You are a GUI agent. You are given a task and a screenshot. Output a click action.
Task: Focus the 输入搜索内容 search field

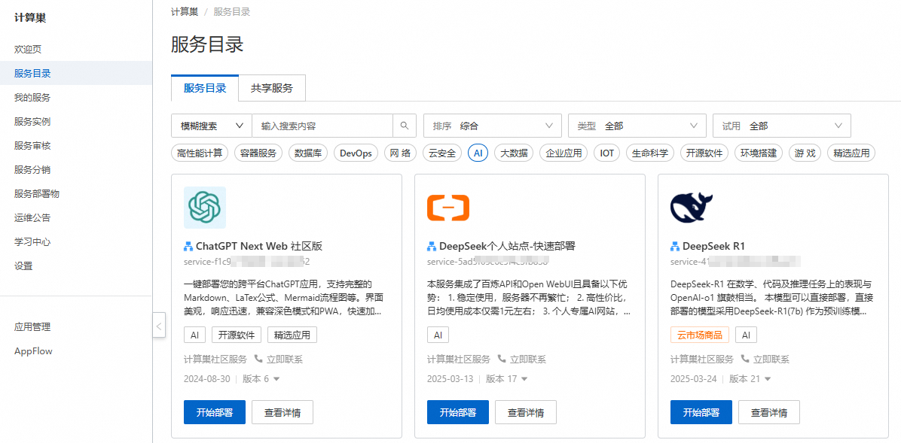coord(322,126)
